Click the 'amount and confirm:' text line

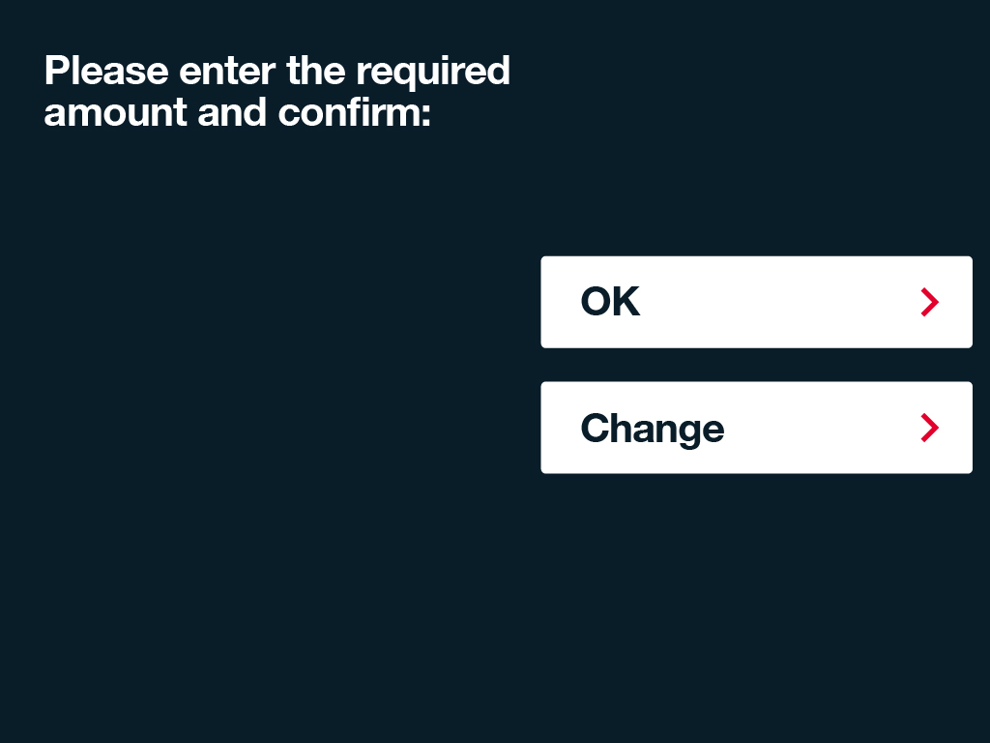coord(238,112)
